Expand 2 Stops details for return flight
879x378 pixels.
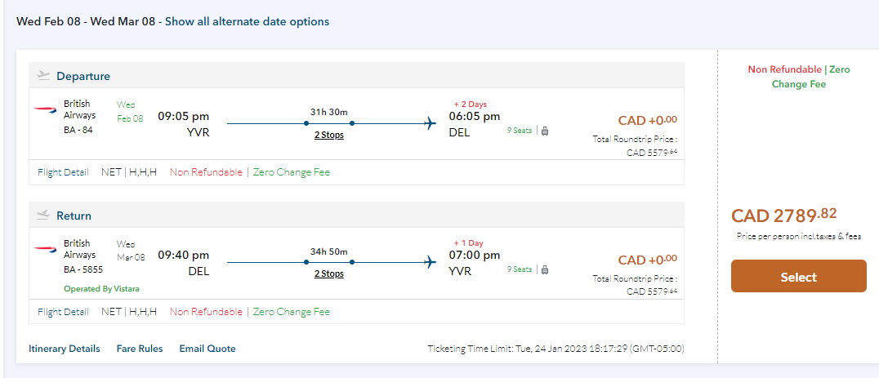328,273
